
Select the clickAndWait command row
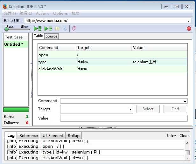pos(113,69)
